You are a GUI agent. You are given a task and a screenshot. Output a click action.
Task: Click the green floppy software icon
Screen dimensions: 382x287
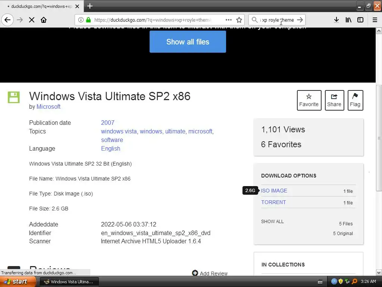(14, 98)
